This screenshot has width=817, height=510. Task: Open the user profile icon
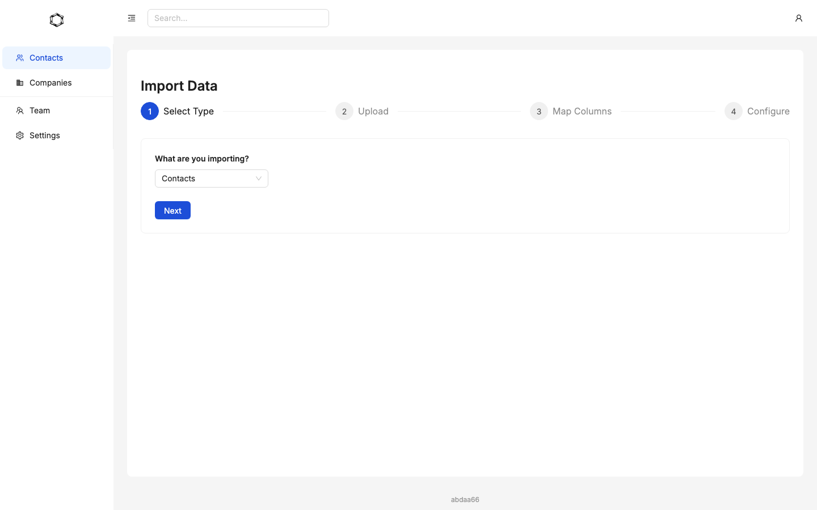coord(798,18)
